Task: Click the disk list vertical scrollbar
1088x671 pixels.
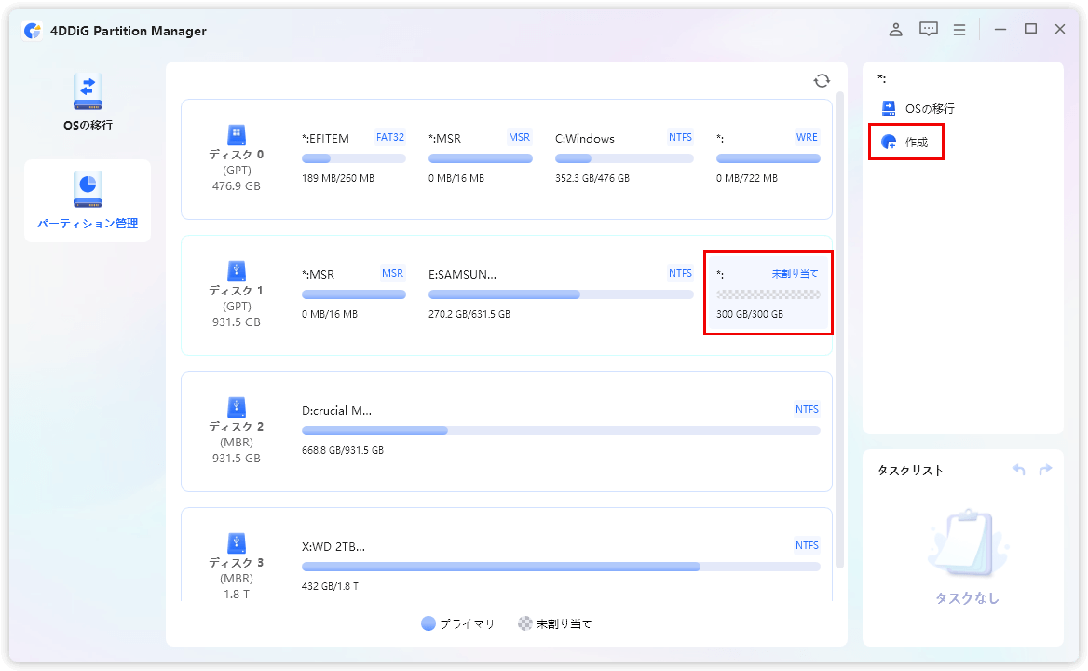Action: click(x=840, y=330)
